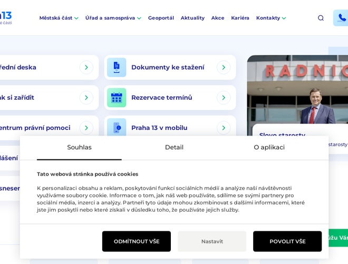348x264 pixels.
Task: Click arrow beside Dokumenty ke stažení
Action: (224, 68)
